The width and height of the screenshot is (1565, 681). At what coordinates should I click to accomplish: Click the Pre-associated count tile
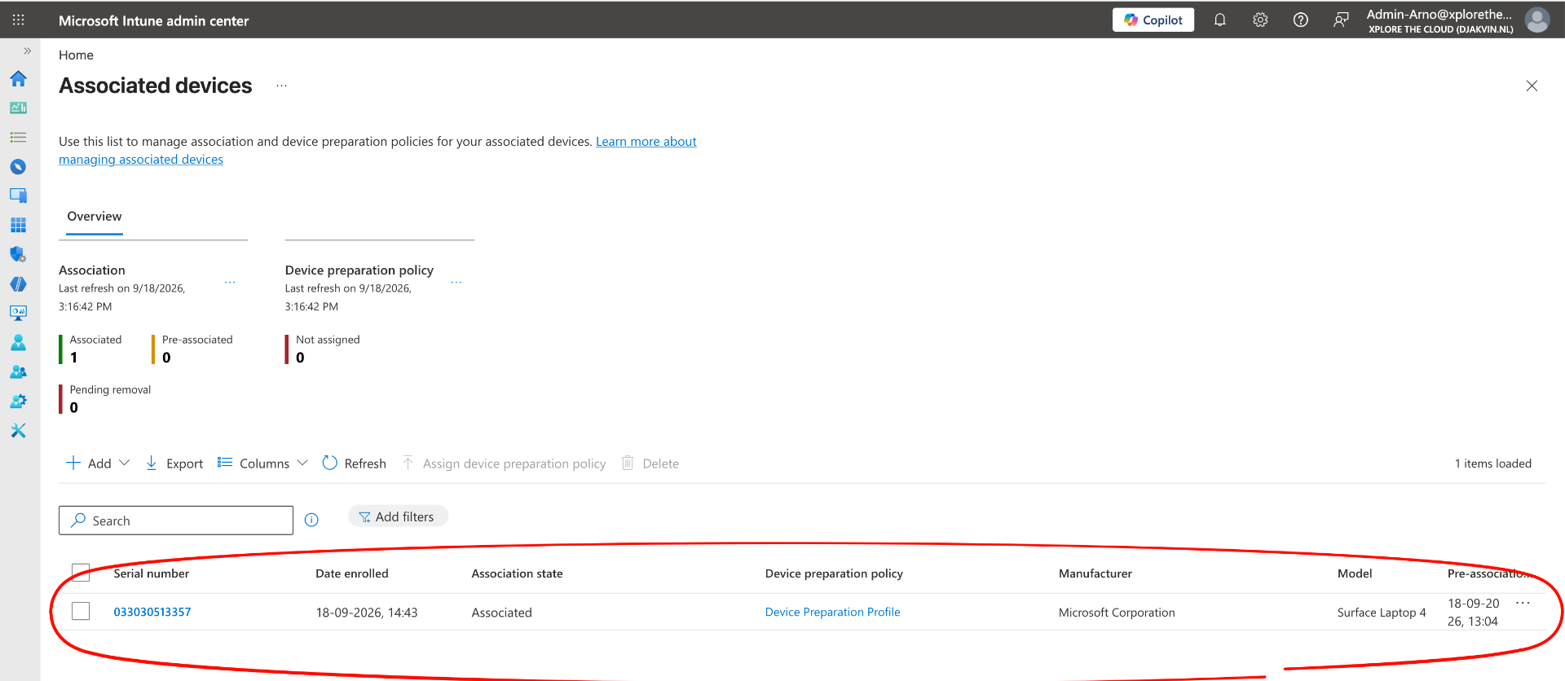pos(193,349)
